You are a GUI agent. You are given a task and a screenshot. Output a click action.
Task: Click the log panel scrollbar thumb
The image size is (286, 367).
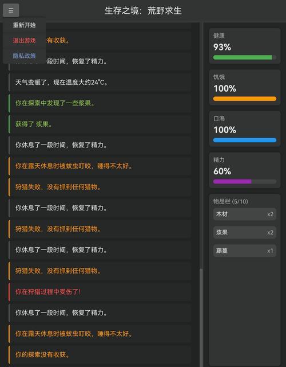click(x=201, y=318)
